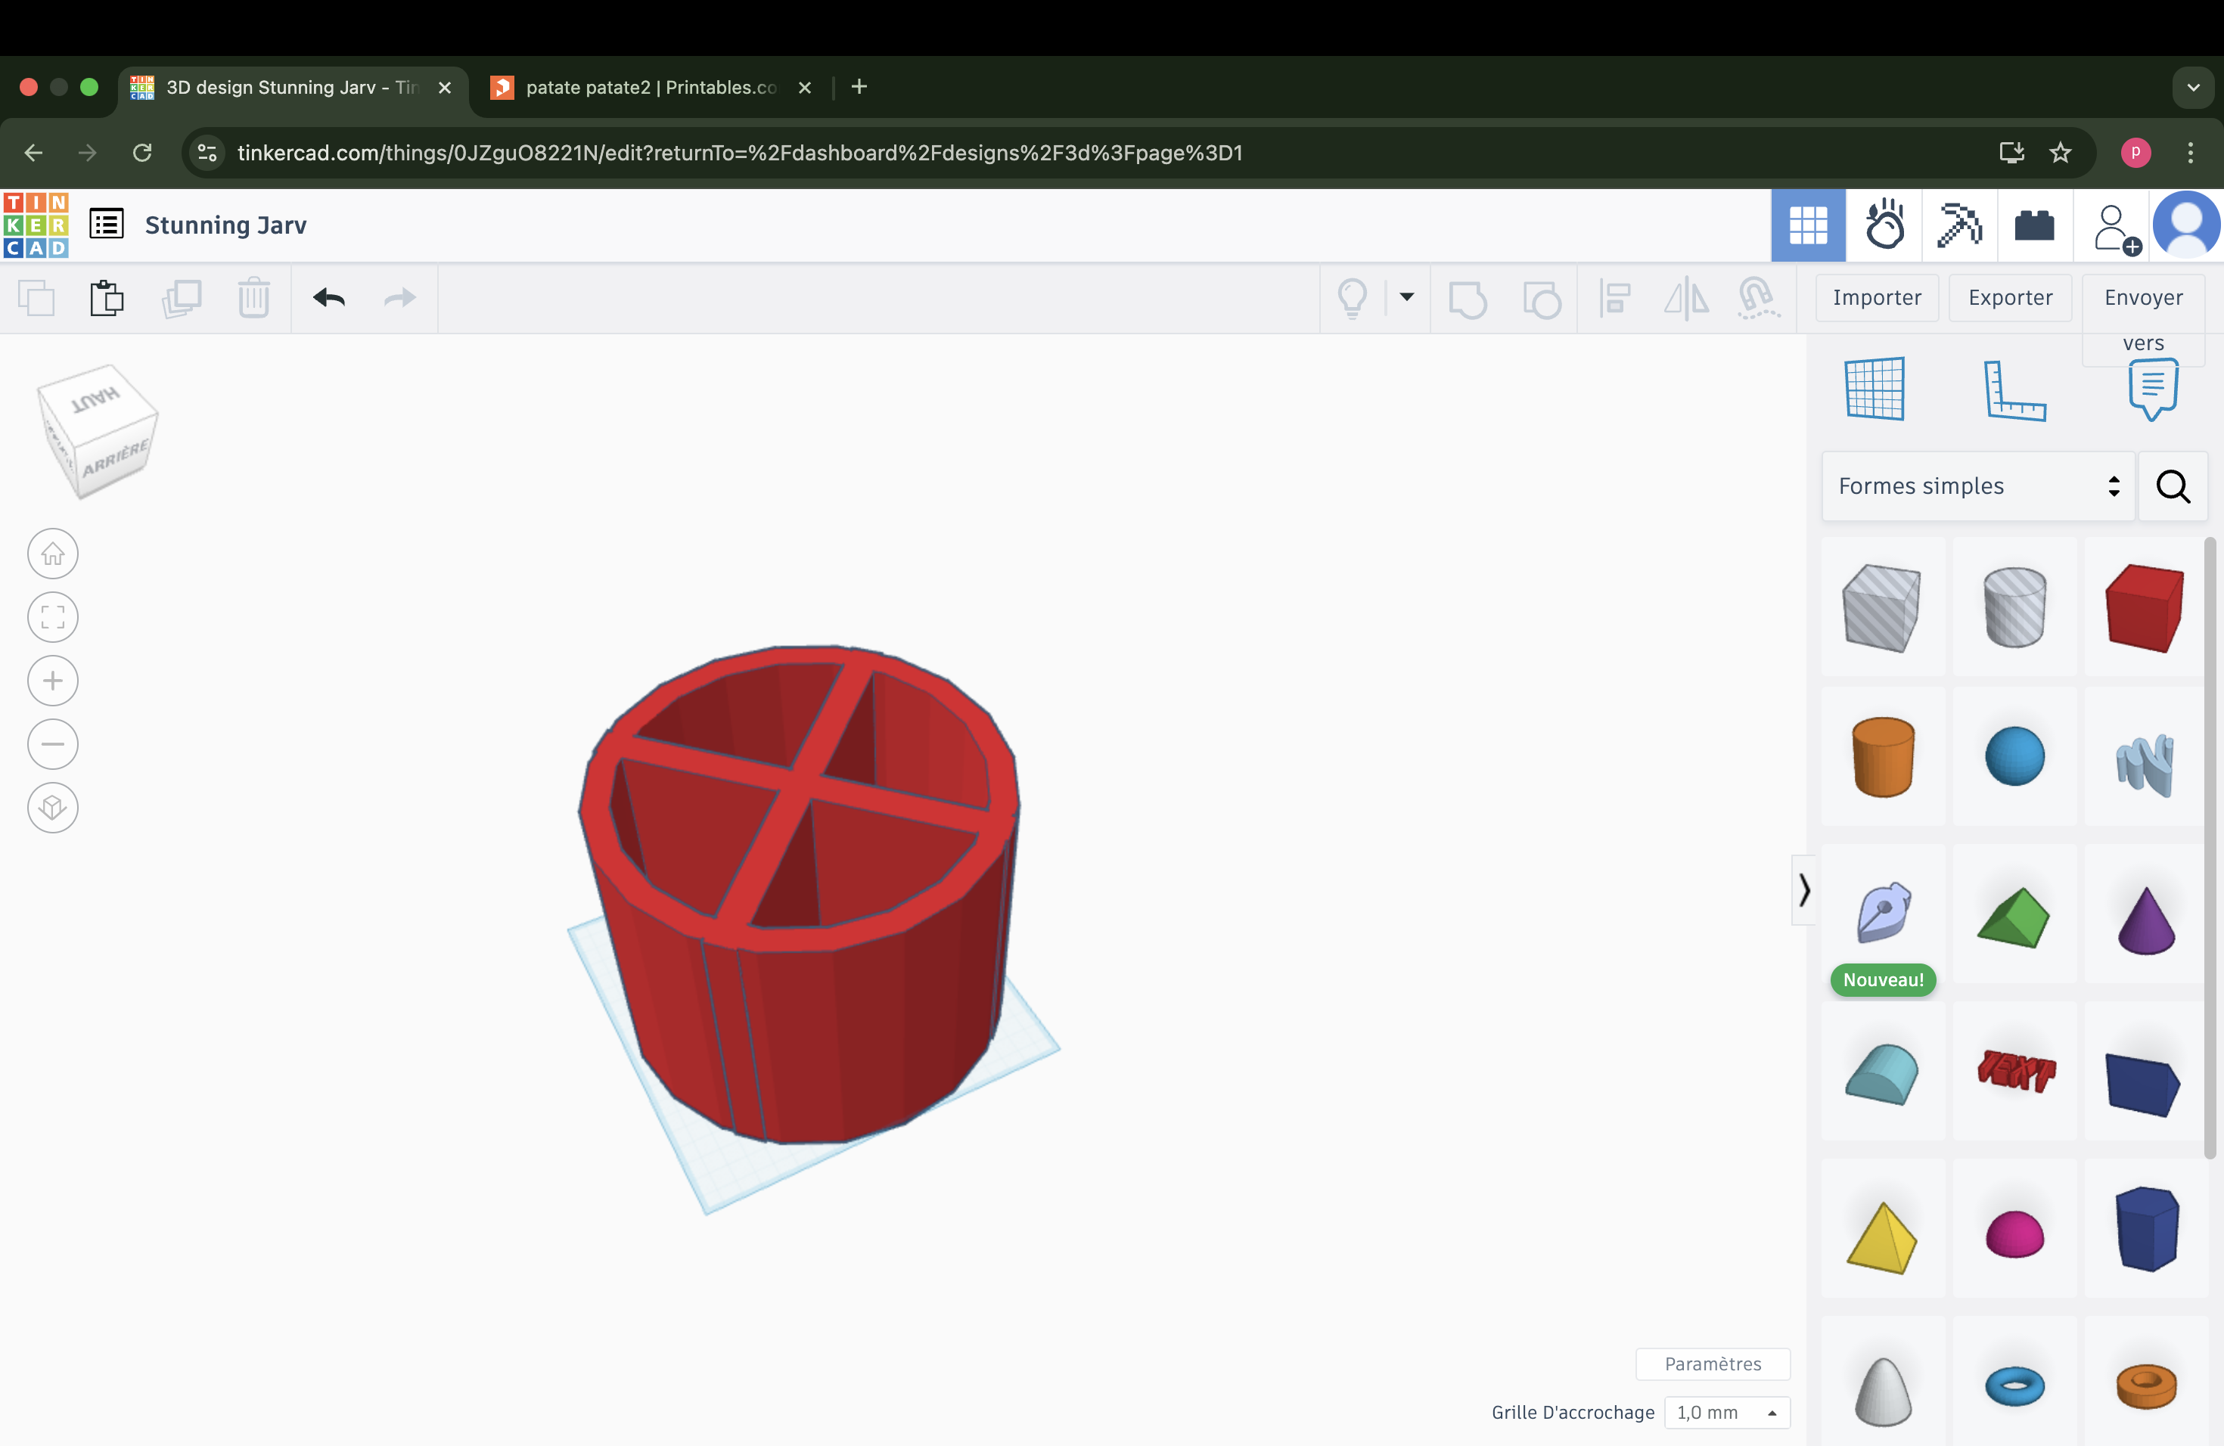Screen dimensions: 2224x1446
Task: Pick the striped hole Box shape
Action: [1882, 607]
